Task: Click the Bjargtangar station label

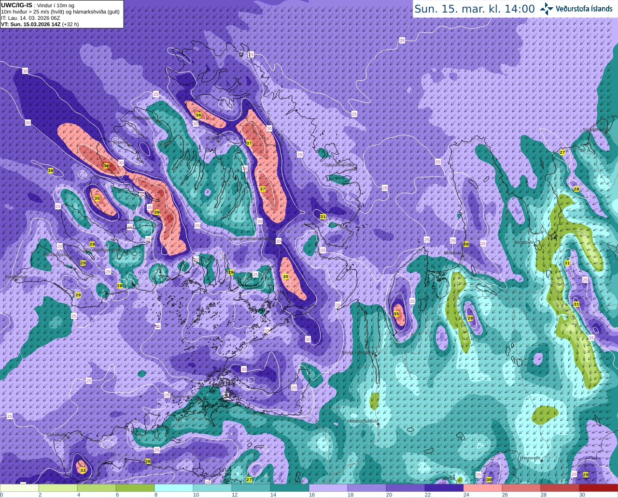Action: pos(15,277)
